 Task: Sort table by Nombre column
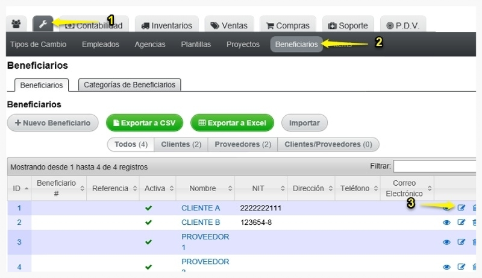205,188
